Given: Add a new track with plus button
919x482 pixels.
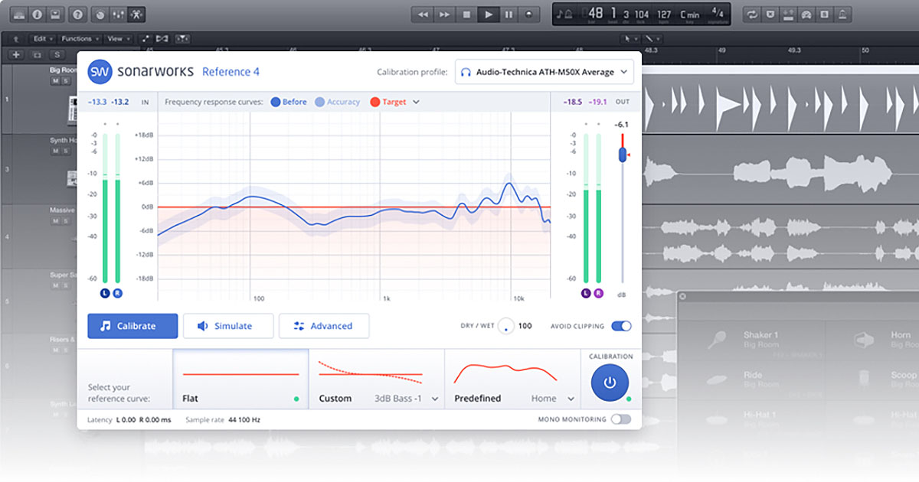Looking at the screenshot, I should pos(15,54).
